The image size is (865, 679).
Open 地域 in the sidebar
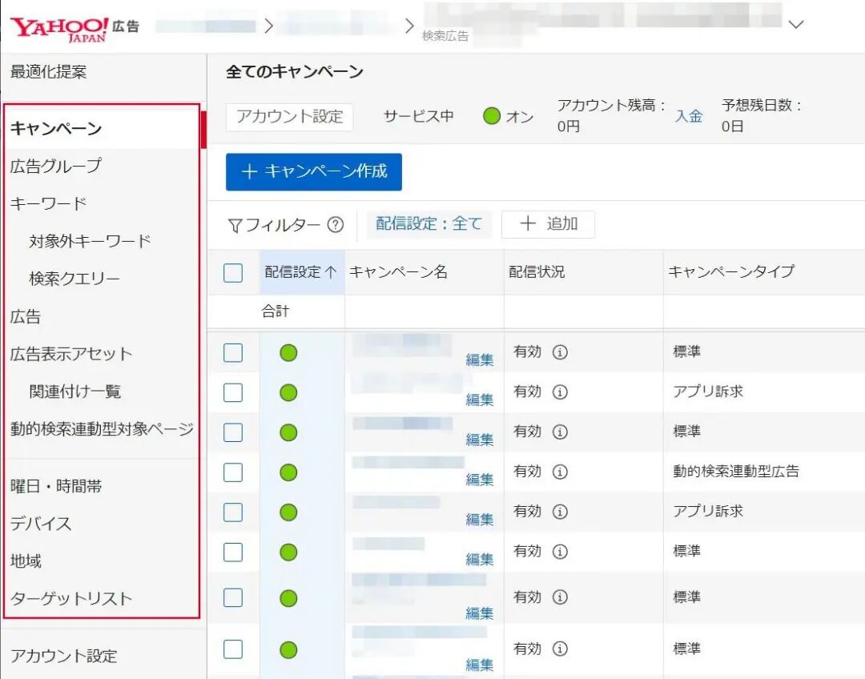pos(26,561)
